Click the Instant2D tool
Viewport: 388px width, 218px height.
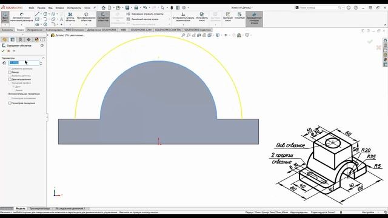(x=239, y=16)
